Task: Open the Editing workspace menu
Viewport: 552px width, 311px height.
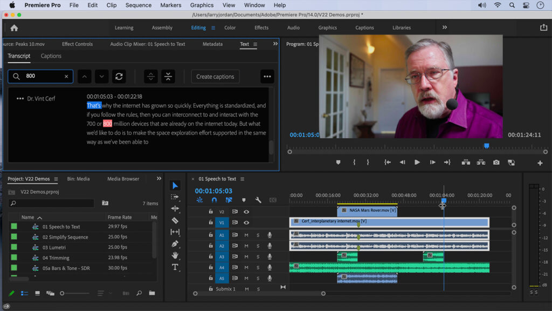Action: pos(213,28)
